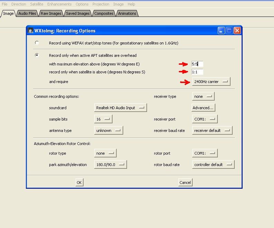274x228 pixels.
Task: Switch to the Audio Files tab
Action: (27, 13)
